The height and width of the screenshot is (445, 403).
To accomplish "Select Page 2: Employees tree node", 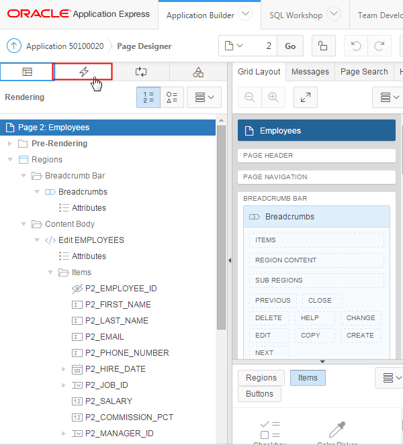I will (x=107, y=128).
